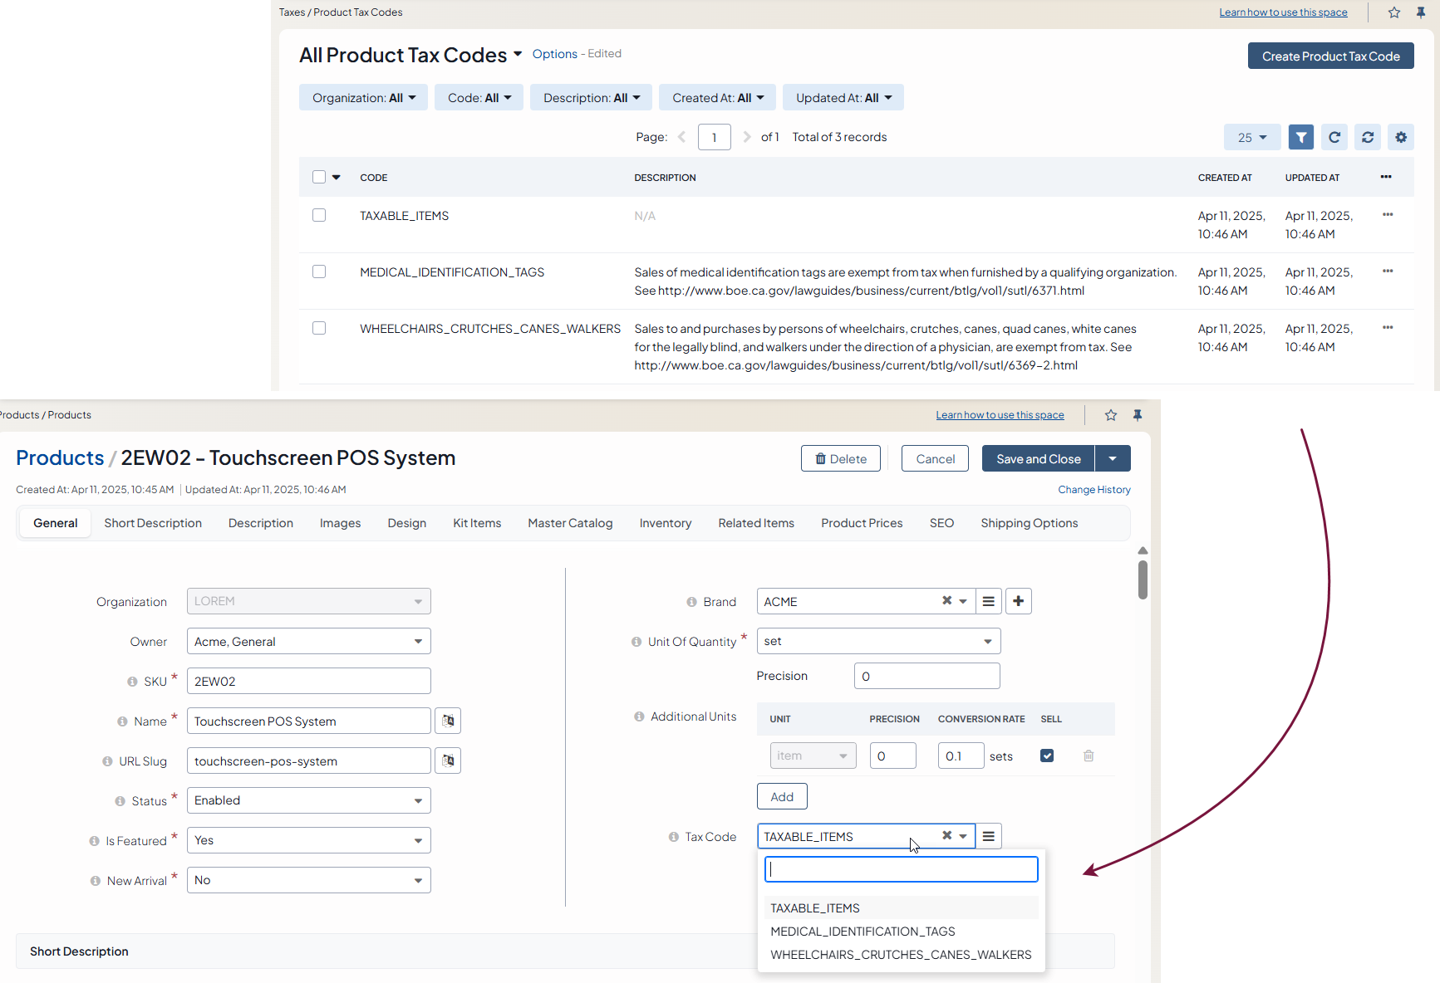1440x983 pixels.
Task: Select the WHEELCHAIRS_CRUTCHES_CANES_WALKERS row checkbox
Action: point(319,329)
